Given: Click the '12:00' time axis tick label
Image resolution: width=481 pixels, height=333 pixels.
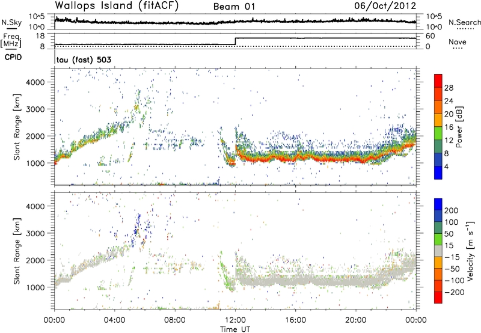Looking at the screenshot, I should point(235,320).
